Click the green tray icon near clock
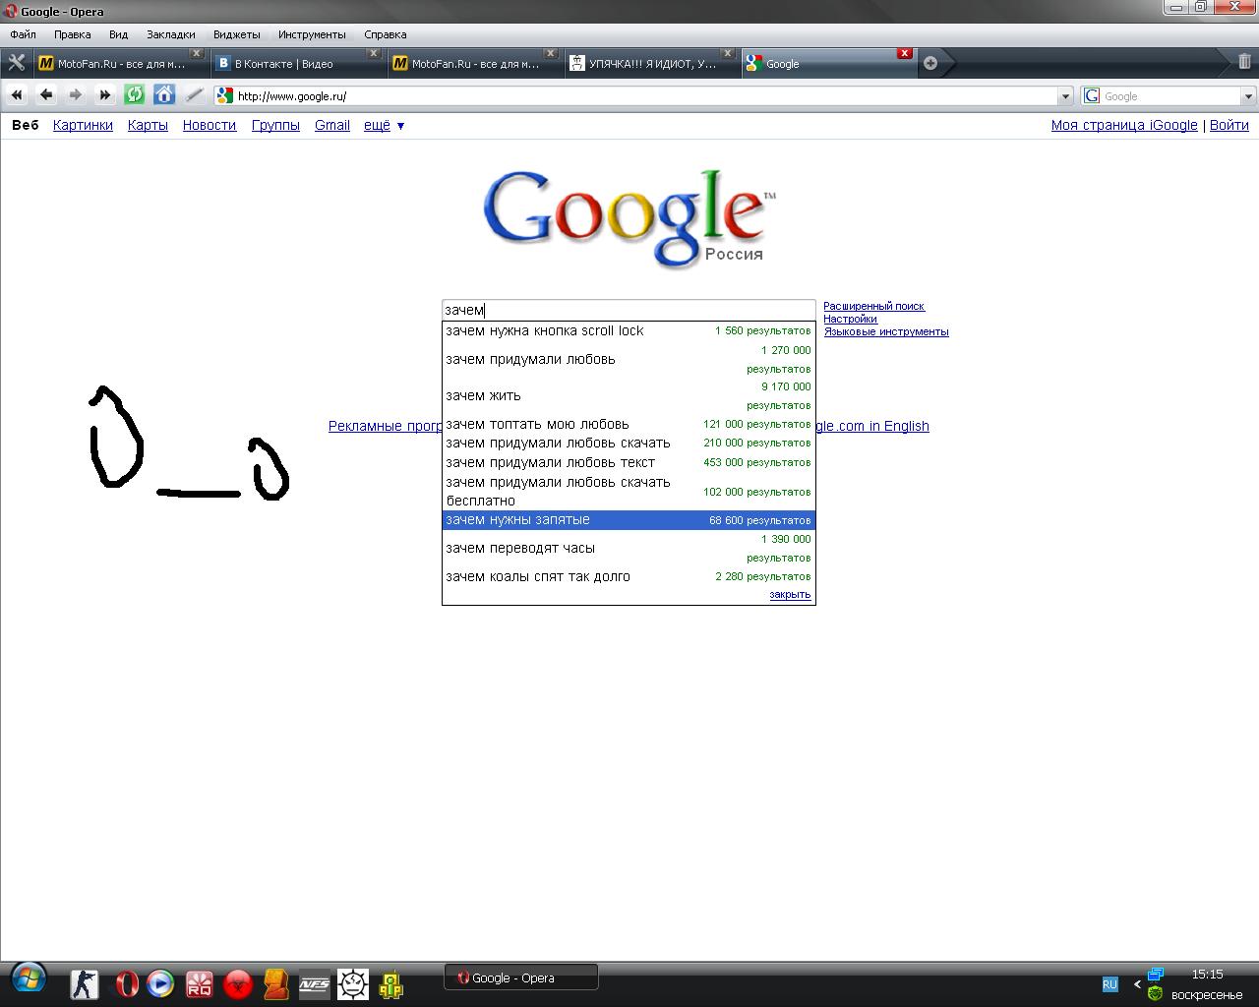Screen dimensions: 1259x1007 tap(1155, 993)
